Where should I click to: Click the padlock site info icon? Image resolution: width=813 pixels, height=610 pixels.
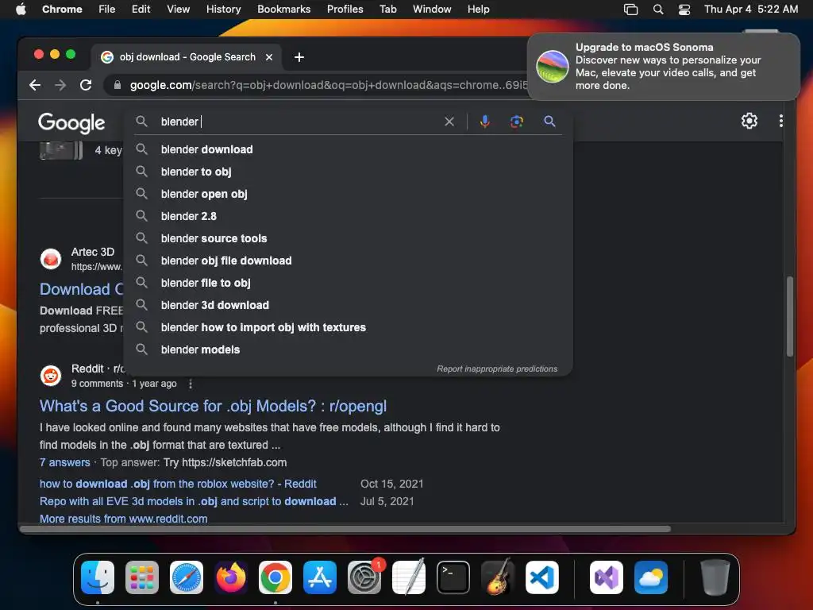point(118,85)
